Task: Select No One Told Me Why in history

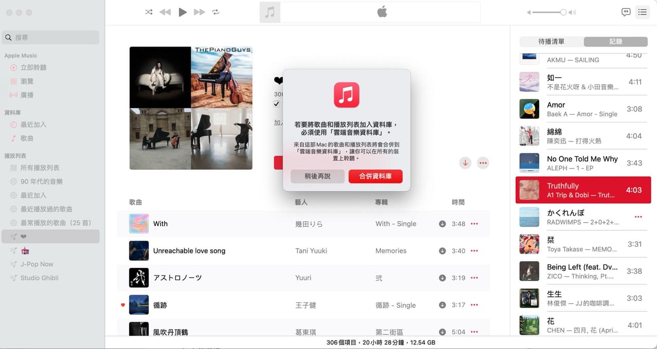Action: pos(583,163)
